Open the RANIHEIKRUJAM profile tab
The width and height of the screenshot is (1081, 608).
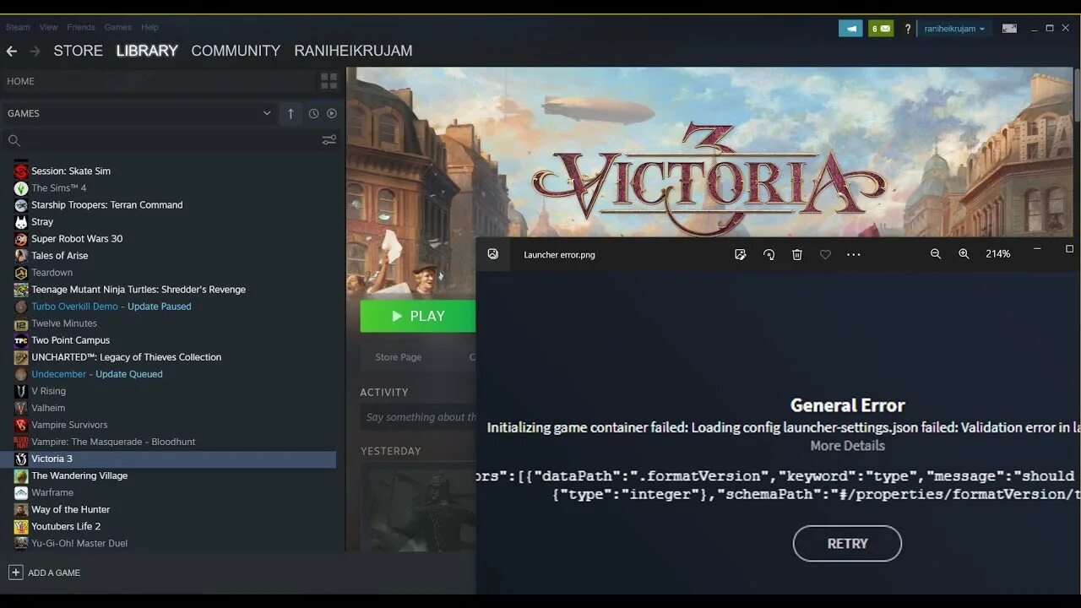pyautogui.click(x=353, y=51)
